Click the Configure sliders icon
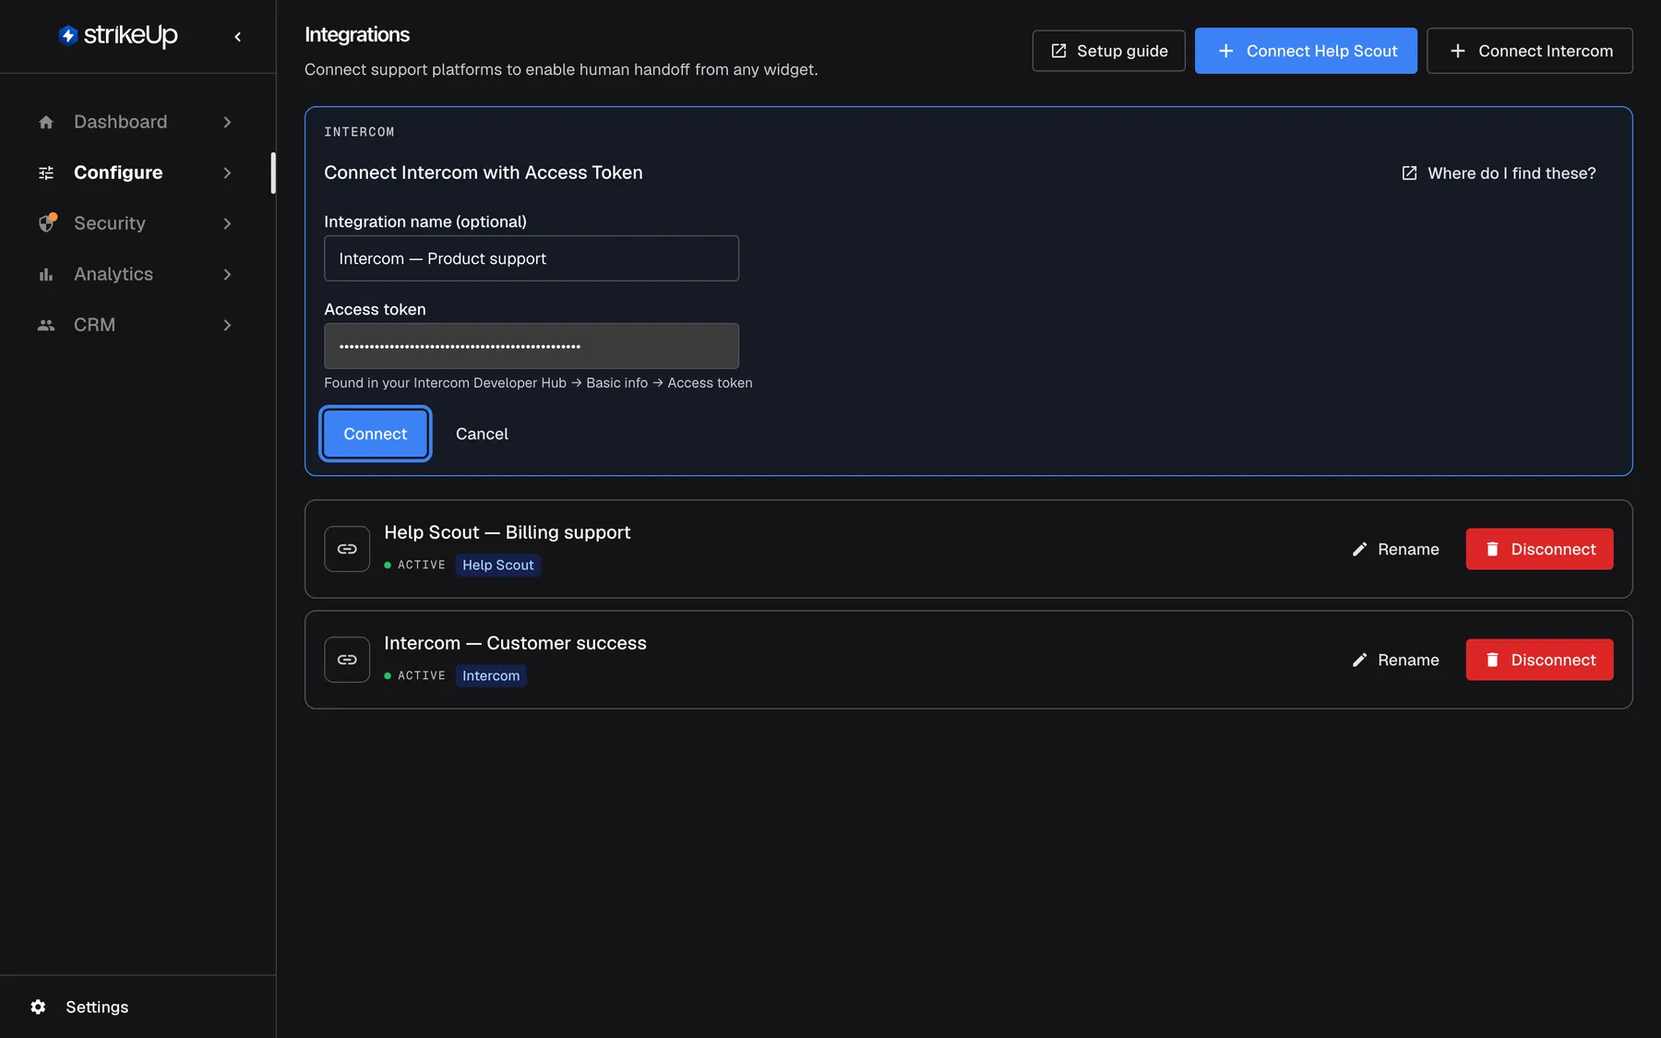1661x1038 pixels. (x=46, y=173)
